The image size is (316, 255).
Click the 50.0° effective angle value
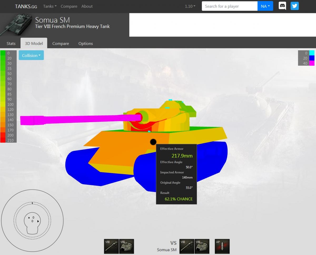point(189,167)
